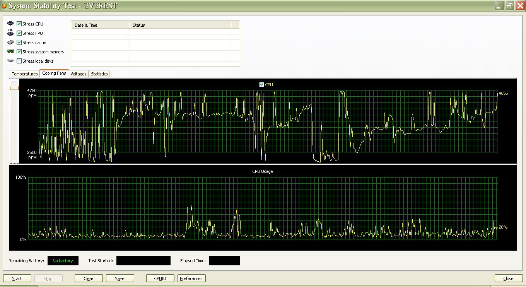Click the hard disk drive icon
This screenshot has height=287, width=526.
pos(10,61)
